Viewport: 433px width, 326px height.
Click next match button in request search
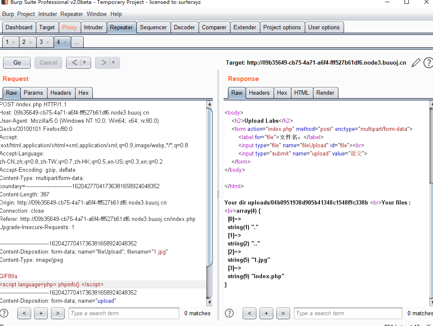[58, 314]
